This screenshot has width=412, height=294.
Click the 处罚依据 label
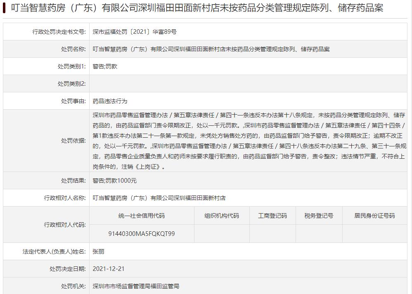[73, 141]
